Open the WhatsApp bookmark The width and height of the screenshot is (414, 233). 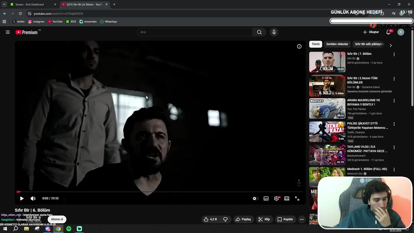tap(108, 22)
